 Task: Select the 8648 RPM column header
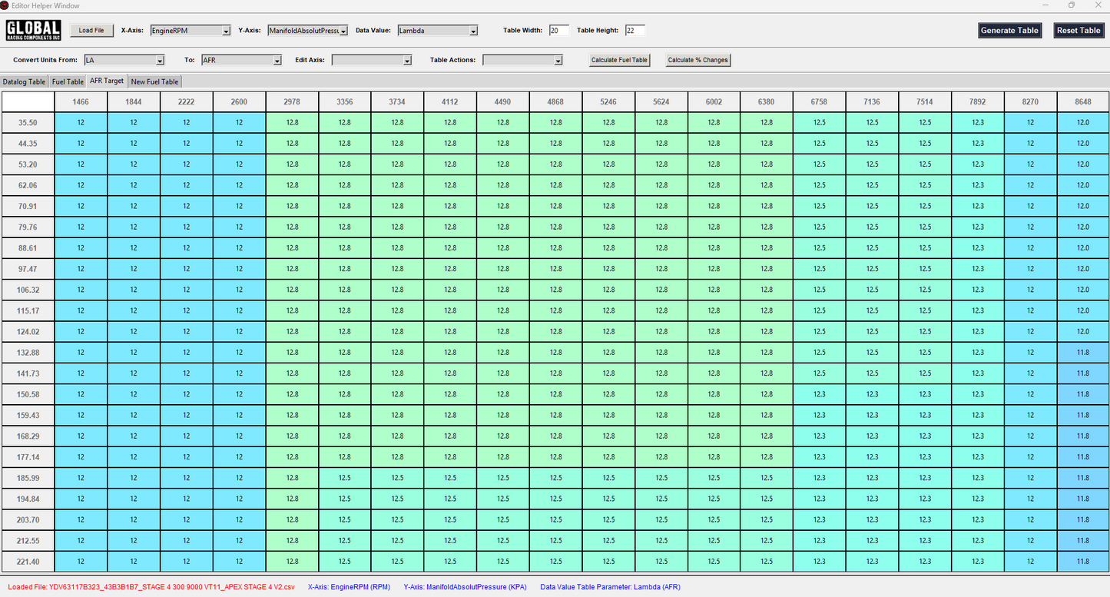[x=1082, y=101]
